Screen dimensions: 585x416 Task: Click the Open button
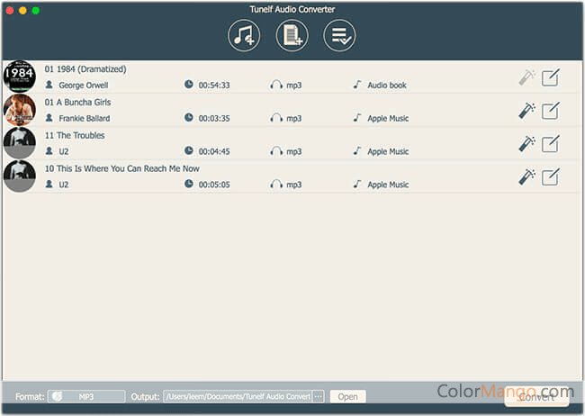point(347,396)
